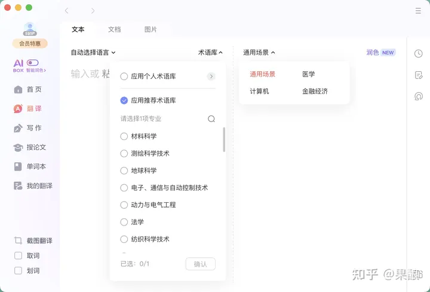Viewport: 430px width, 292px height.
Task: Click the AI BOX logo
Action: (19, 66)
